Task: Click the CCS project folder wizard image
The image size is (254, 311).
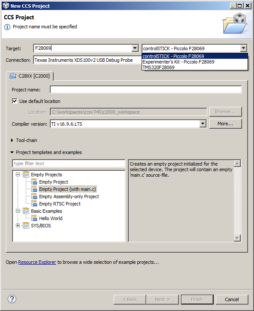Action: coord(235,23)
